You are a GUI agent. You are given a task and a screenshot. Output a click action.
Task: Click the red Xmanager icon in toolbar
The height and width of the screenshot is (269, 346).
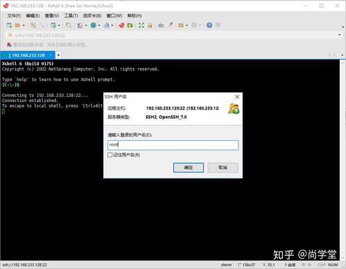click(x=122, y=25)
